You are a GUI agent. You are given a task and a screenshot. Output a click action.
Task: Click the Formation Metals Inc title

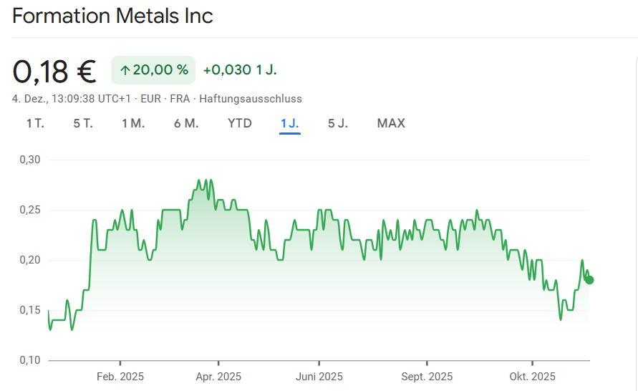(x=112, y=16)
